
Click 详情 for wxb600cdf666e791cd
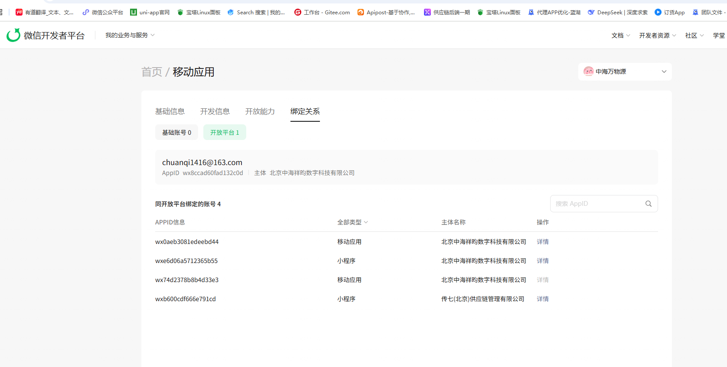pos(543,299)
